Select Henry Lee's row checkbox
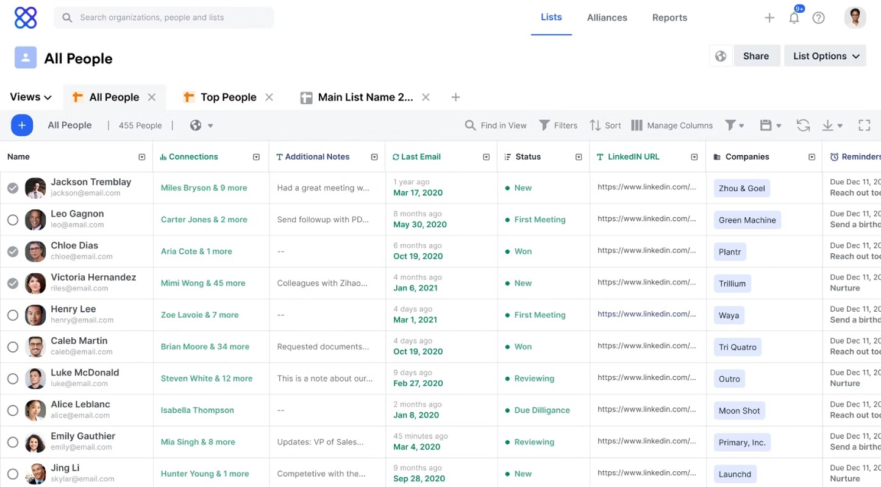 point(12,315)
